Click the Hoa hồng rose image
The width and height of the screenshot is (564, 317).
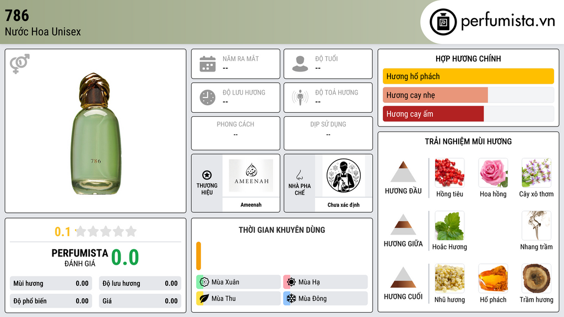pos(493,172)
